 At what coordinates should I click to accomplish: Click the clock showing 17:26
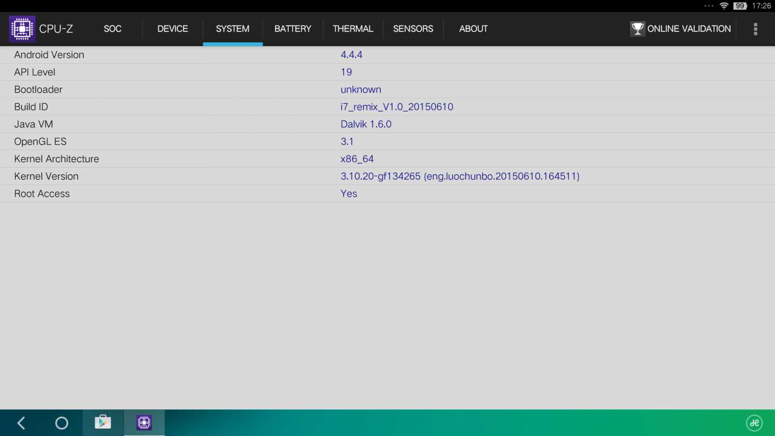point(761,6)
